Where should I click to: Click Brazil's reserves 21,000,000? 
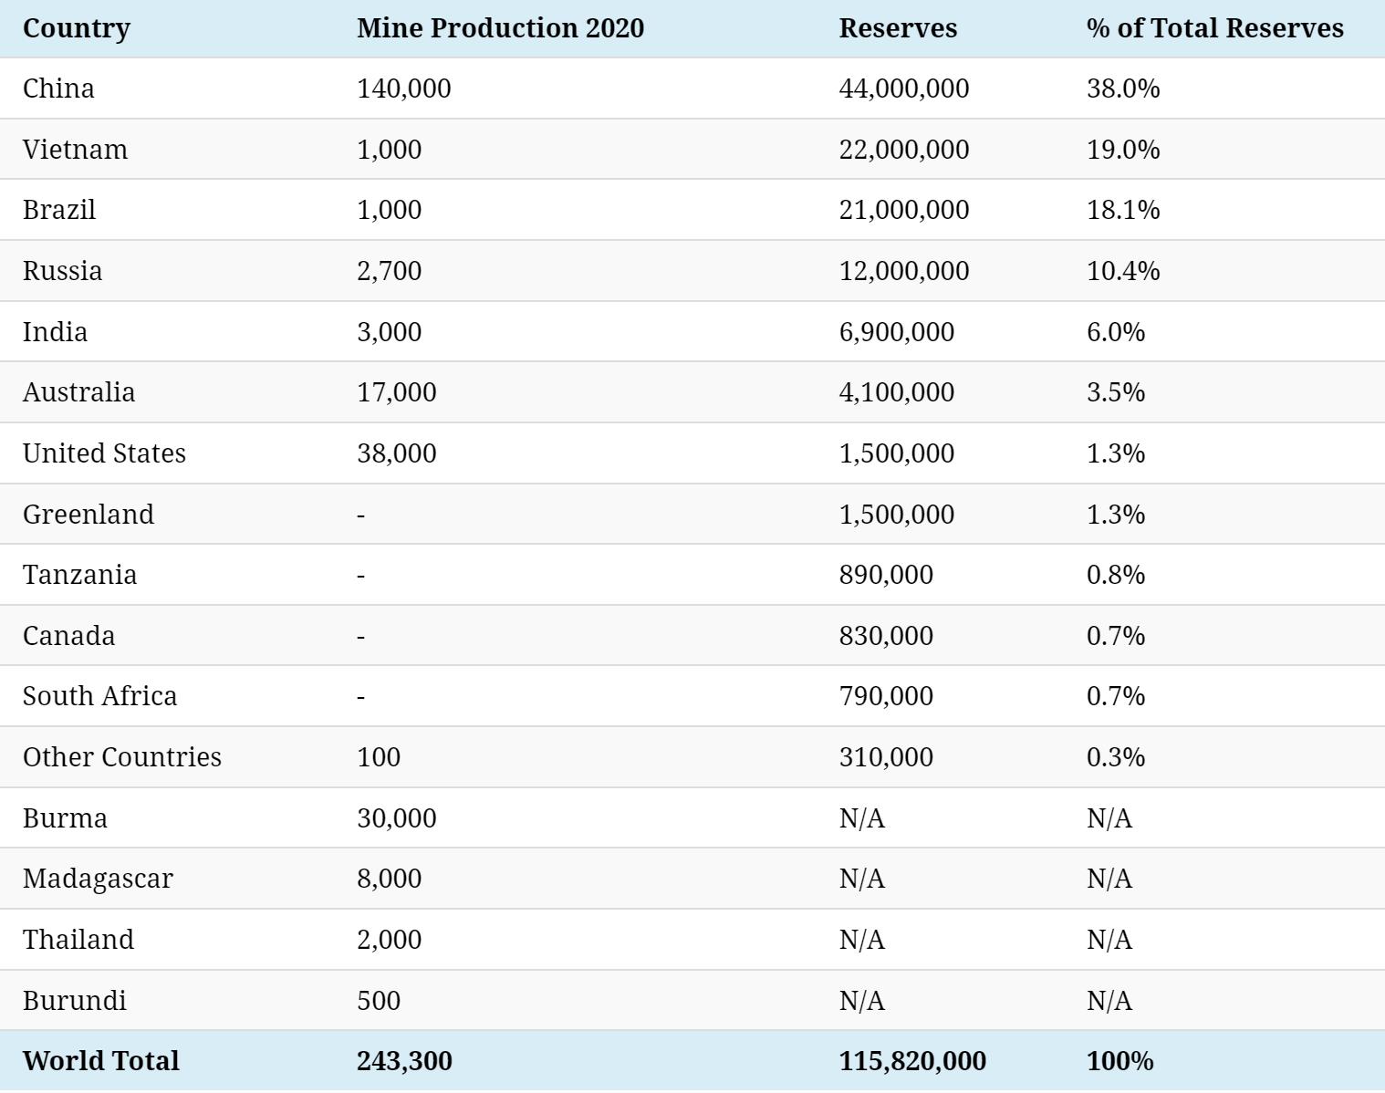click(904, 210)
